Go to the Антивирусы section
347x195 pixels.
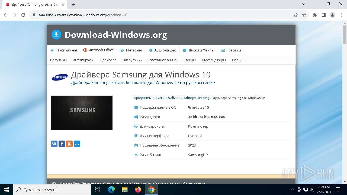pos(83,60)
